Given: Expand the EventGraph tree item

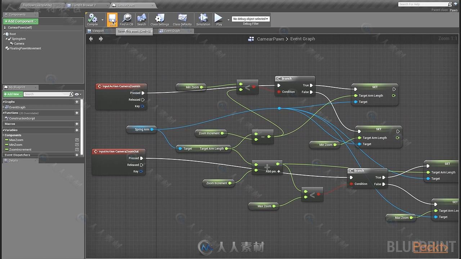Looking at the screenshot, I should point(4,107).
